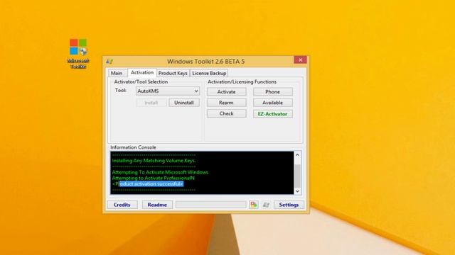The image size is (455, 255).
Task: Click the Windows toolkit icon beside Settings
Action: (266, 205)
